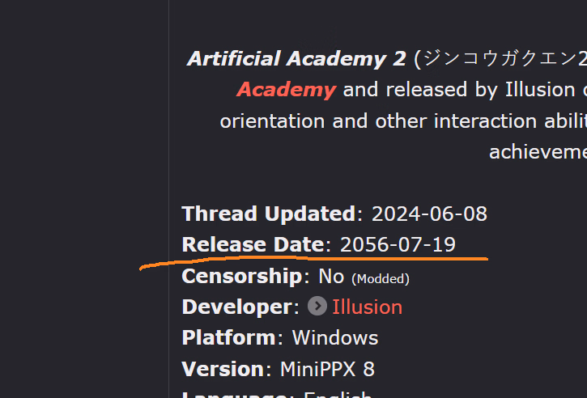Screen dimensions: 587x398
Task: Select the Platform label
Action: point(228,337)
